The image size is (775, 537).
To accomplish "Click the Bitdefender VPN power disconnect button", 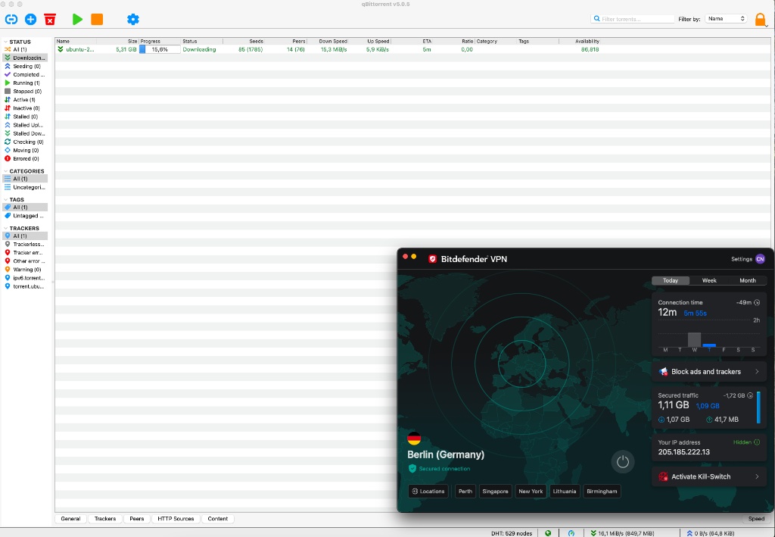I will click(x=622, y=462).
